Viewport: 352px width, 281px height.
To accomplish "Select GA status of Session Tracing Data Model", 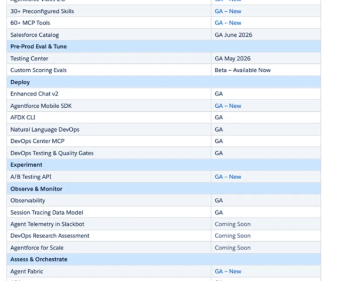I will coord(266,213).
